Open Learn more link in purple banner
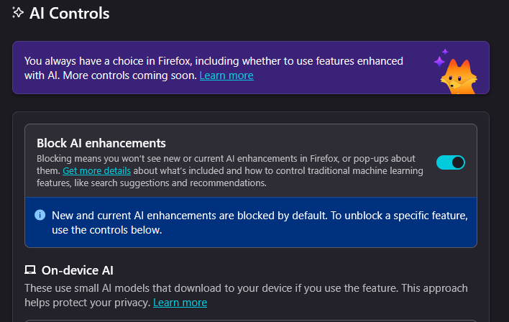Viewport: 509px width, 322px height. point(226,75)
